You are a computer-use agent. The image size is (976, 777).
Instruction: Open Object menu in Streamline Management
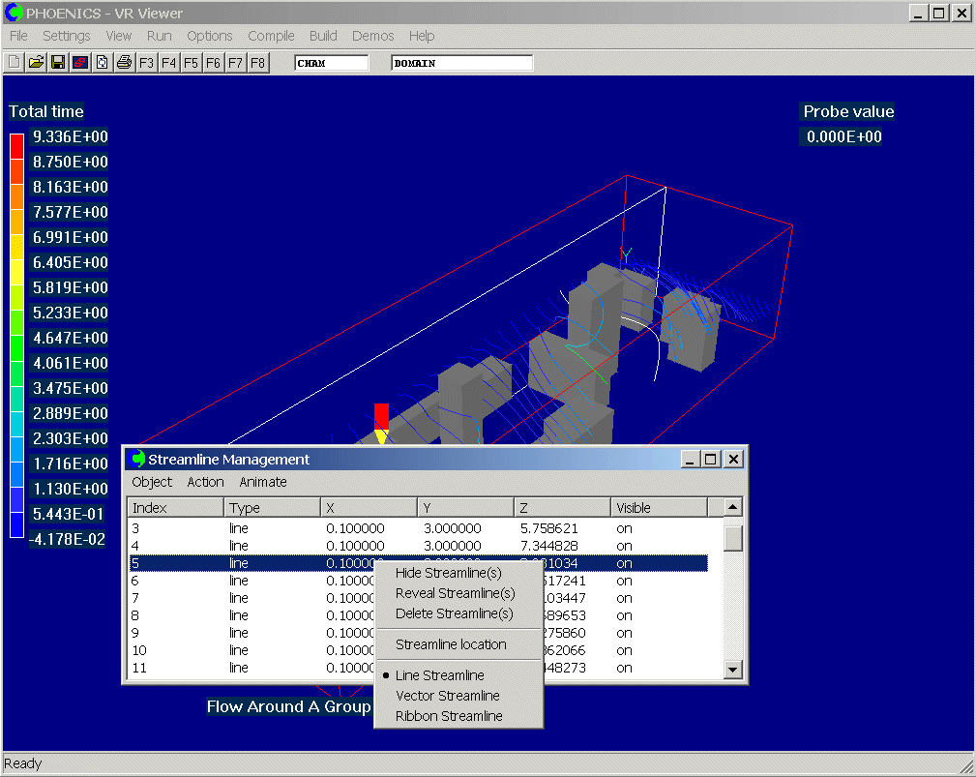152,482
